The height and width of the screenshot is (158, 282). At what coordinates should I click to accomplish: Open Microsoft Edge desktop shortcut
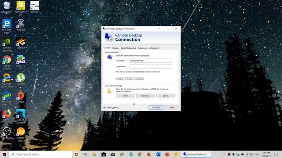(7, 26)
